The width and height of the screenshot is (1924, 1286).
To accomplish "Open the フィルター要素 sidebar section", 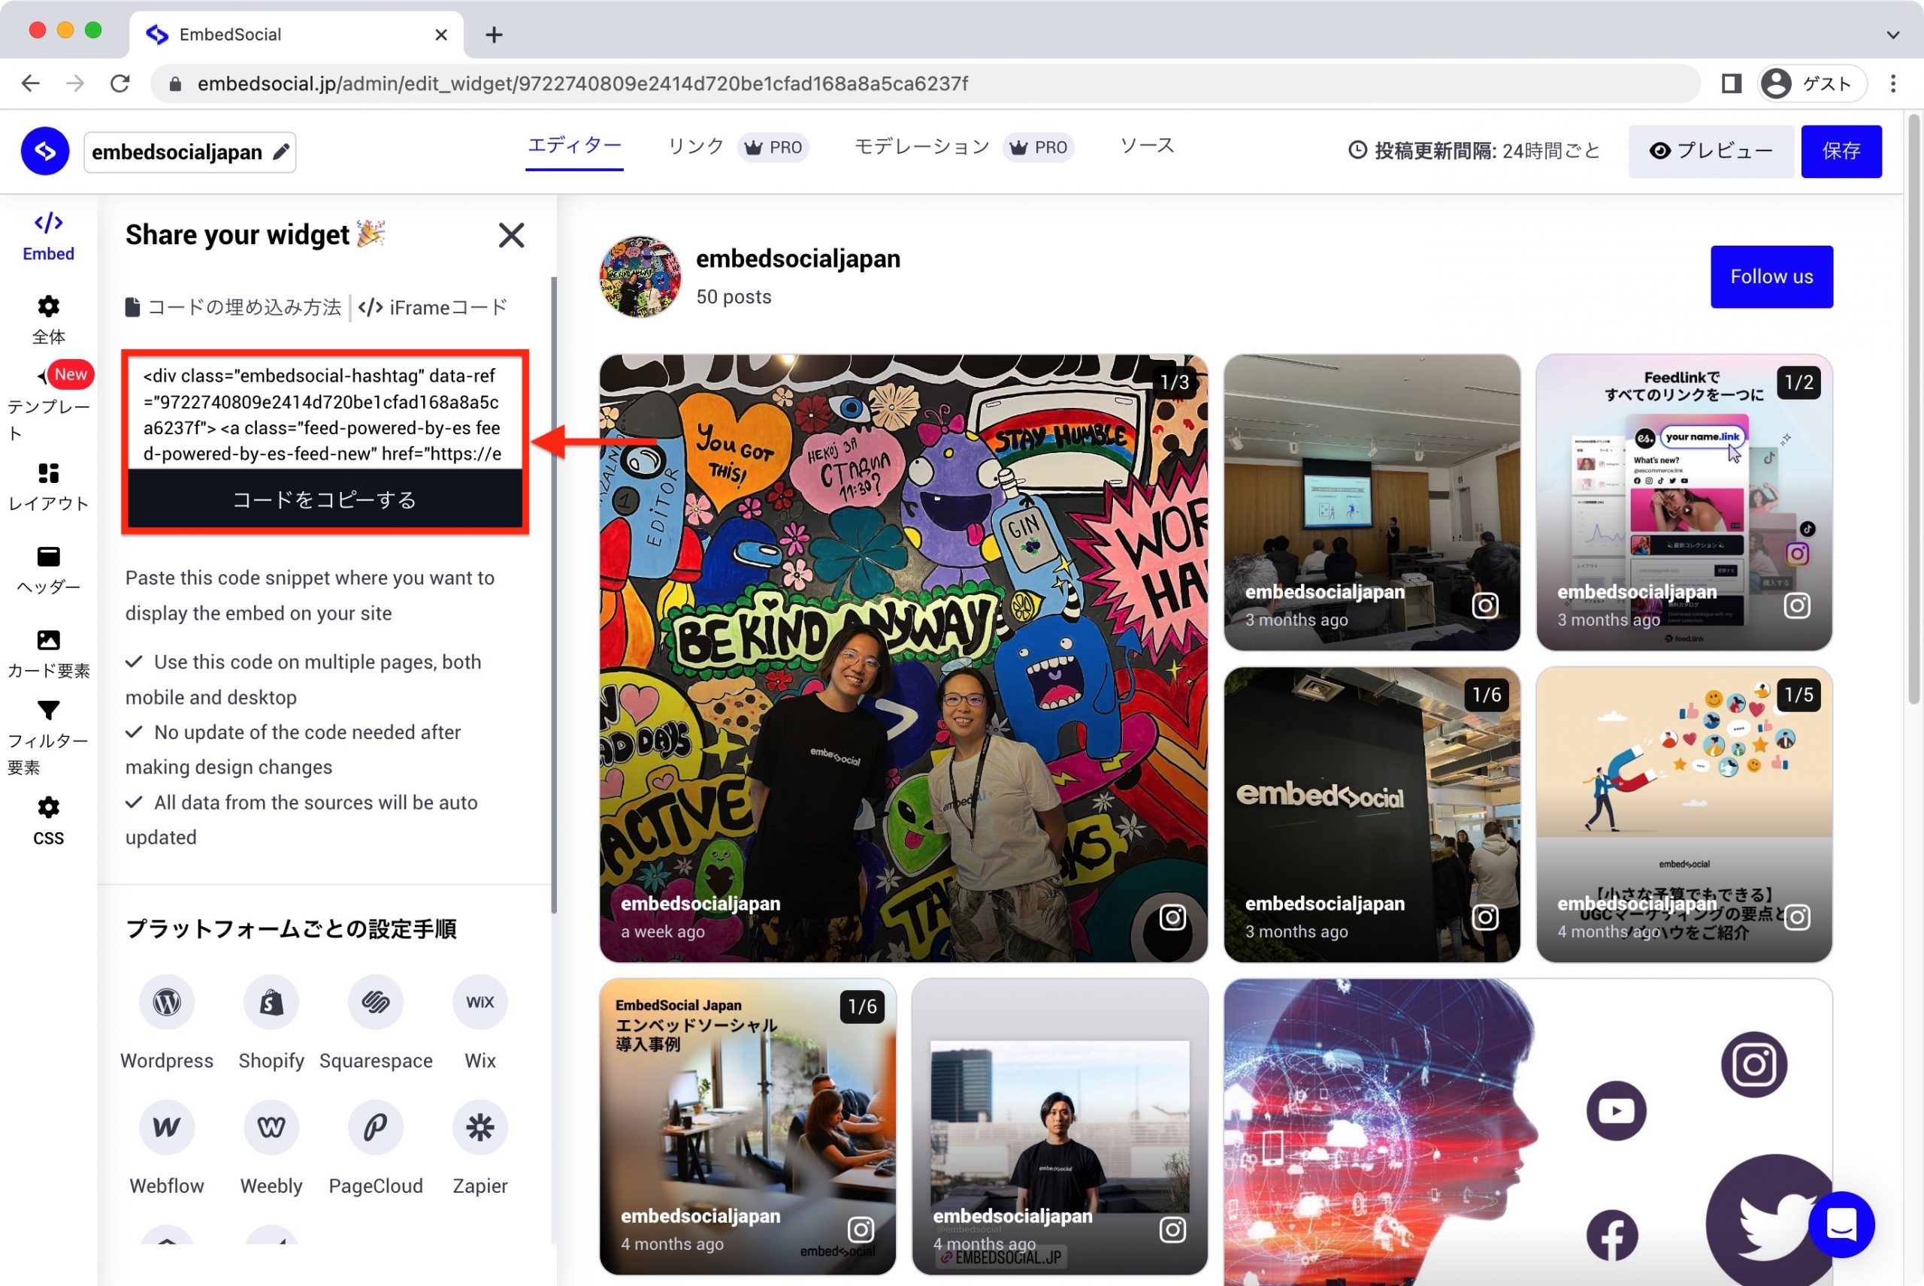I will click(48, 738).
